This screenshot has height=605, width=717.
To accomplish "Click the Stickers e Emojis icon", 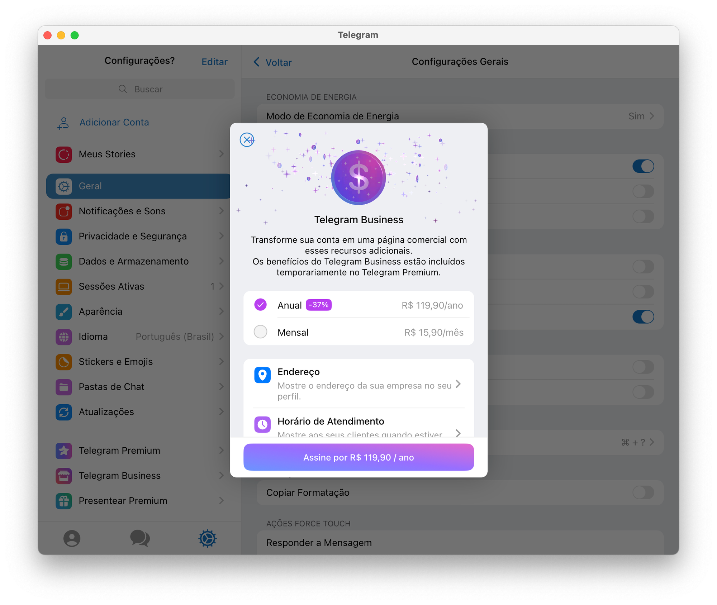I will [x=64, y=362].
